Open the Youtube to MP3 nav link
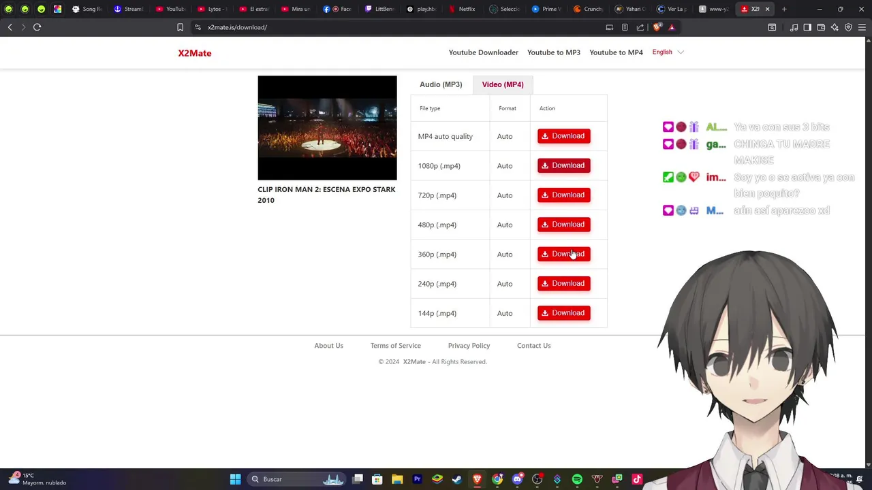872x490 pixels. coord(554,52)
